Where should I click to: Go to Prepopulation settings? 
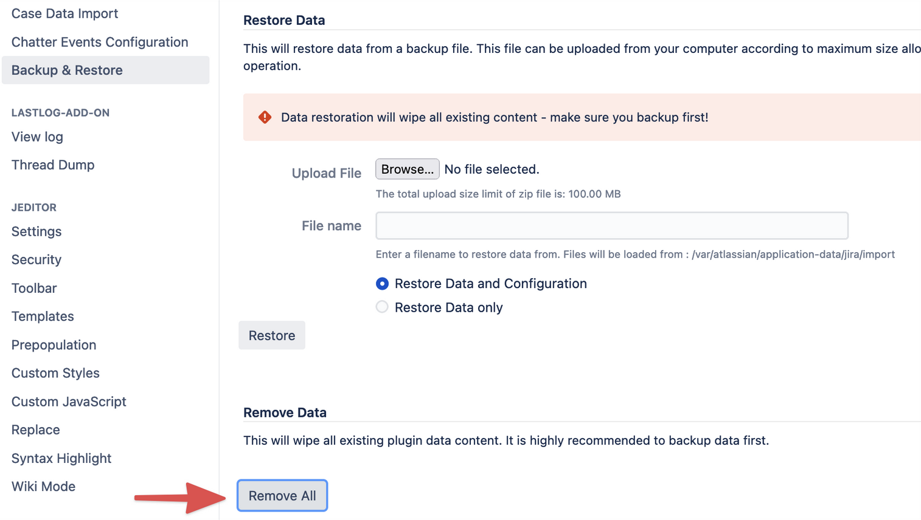(54, 345)
